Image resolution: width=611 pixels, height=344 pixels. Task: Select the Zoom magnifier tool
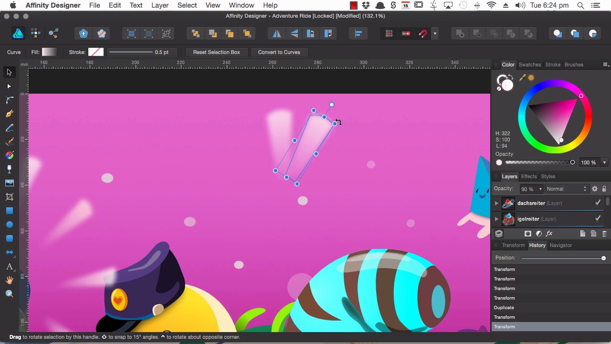(9, 294)
